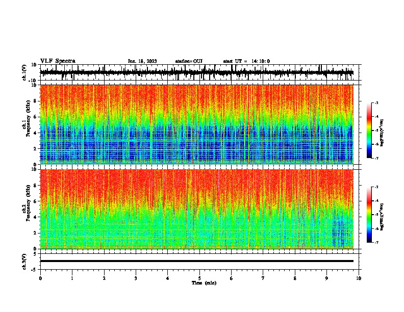Screen dimensions: 404x312
Task: Click inside the ch.1 spectrogram panel
Action: [x=197, y=124]
